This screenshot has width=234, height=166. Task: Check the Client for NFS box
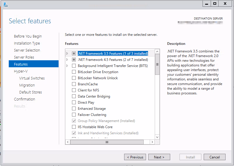coord(74,90)
